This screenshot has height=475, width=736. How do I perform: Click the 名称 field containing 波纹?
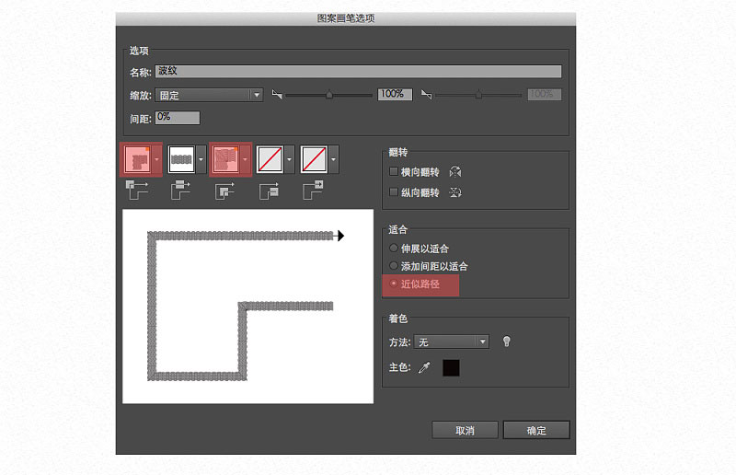(x=358, y=72)
